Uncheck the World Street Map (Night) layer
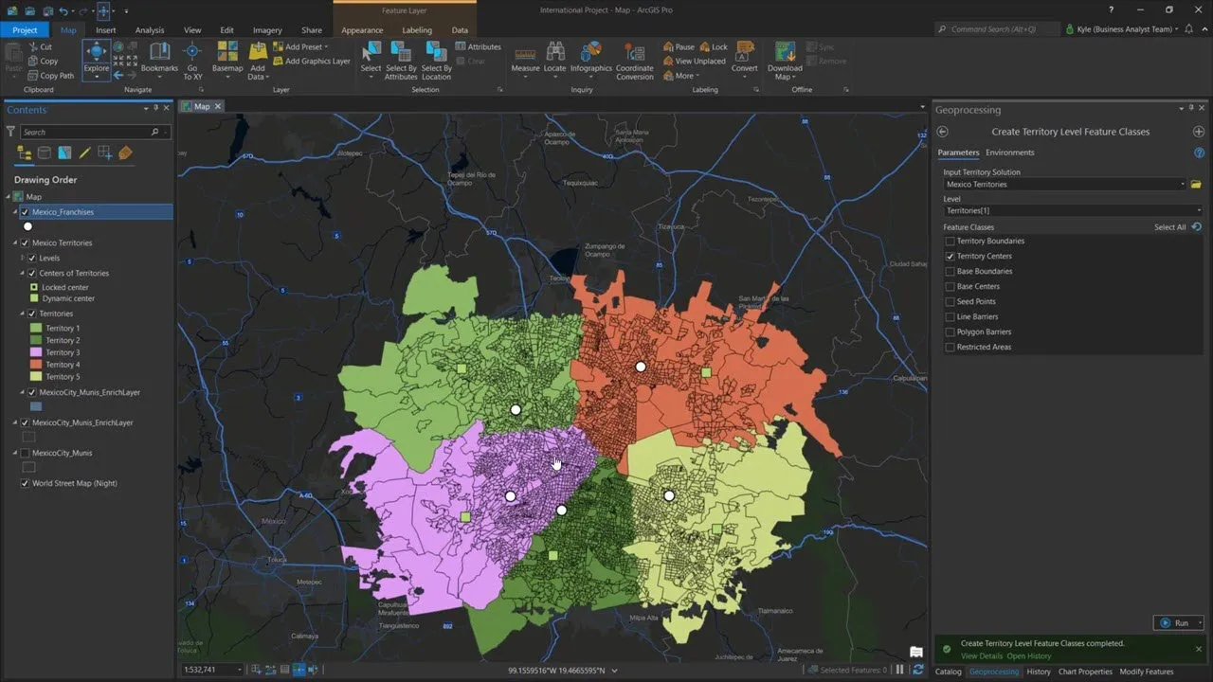The image size is (1213, 682). click(x=25, y=483)
